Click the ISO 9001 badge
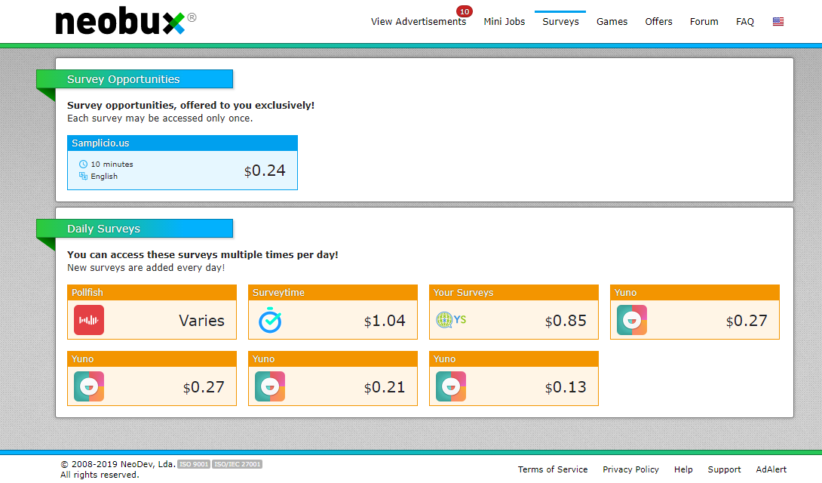 coord(194,464)
